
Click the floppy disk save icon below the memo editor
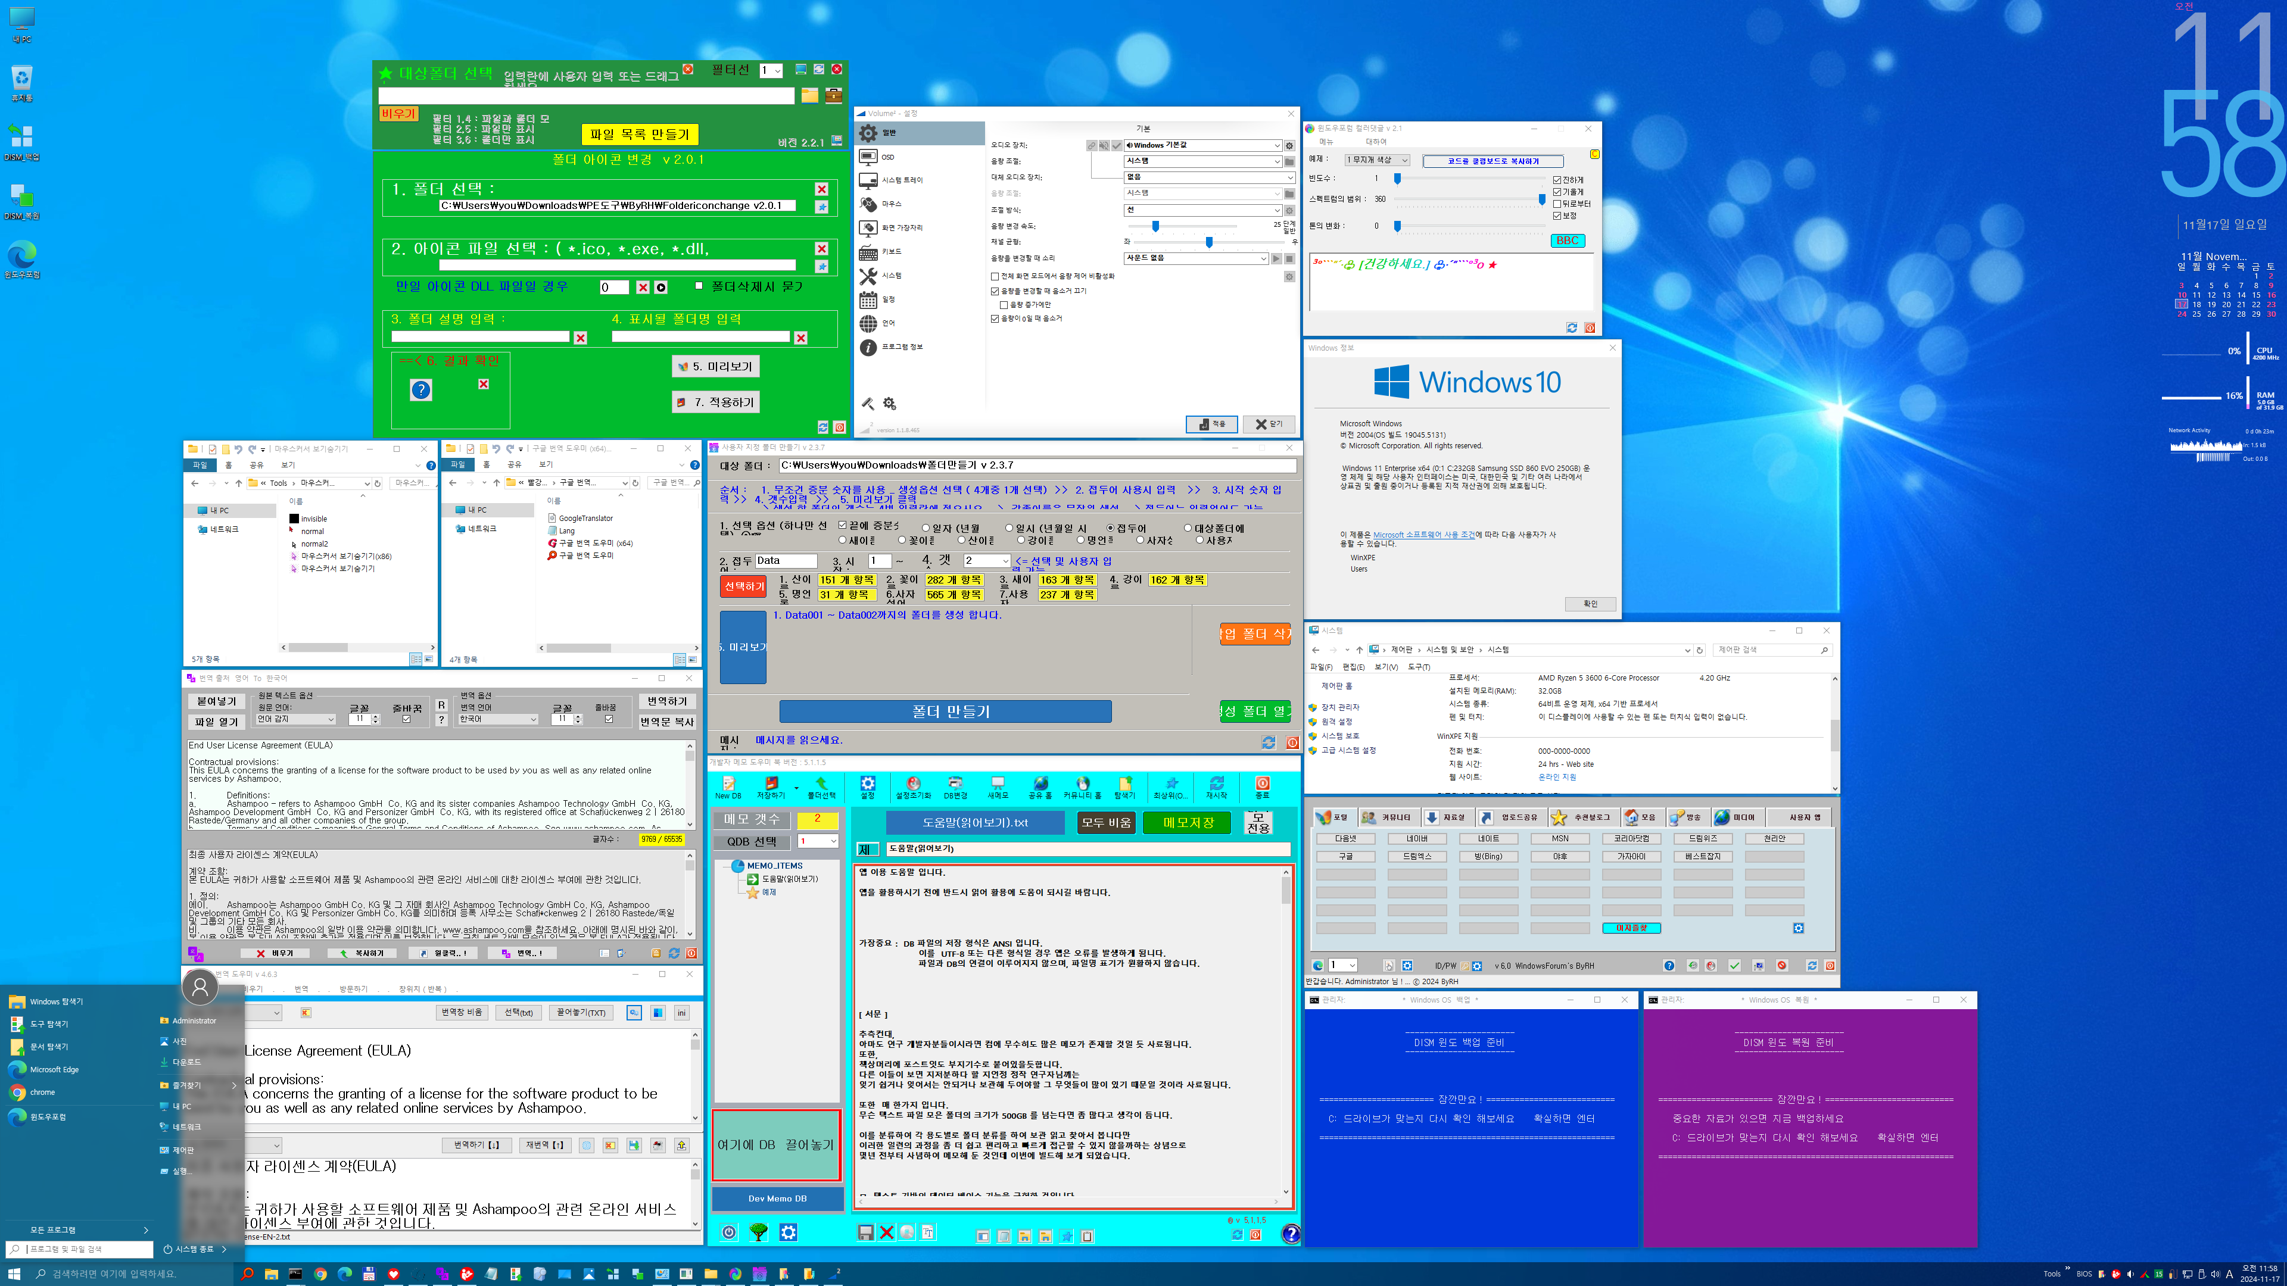click(x=865, y=1232)
